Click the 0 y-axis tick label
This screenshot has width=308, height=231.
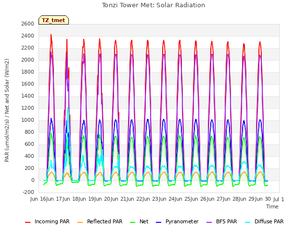33,180
